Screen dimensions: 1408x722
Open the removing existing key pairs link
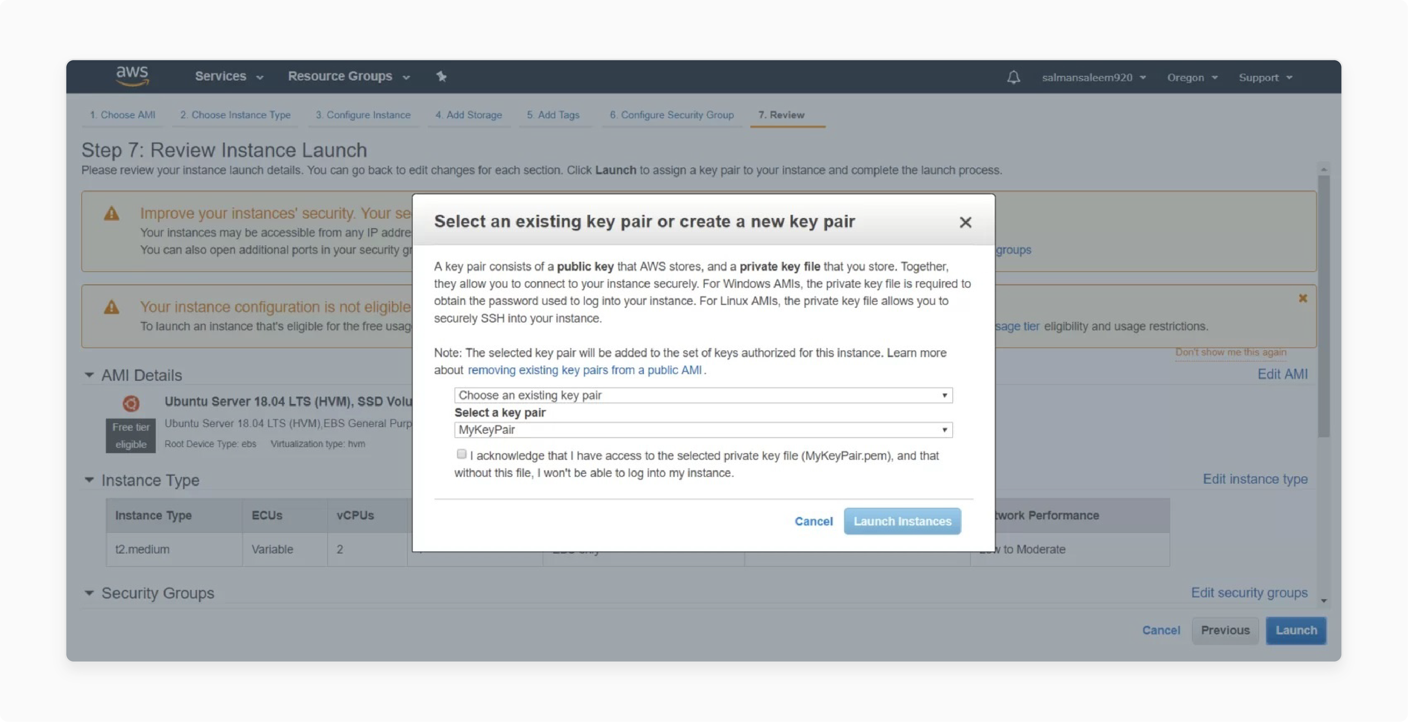click(x=584, y=370)
